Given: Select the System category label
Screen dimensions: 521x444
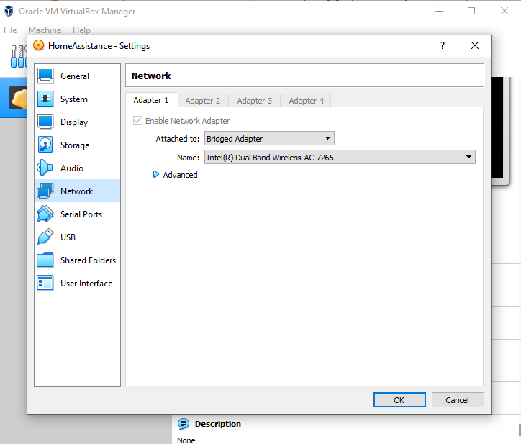Looking at the screenshot, I should (74, 99).
